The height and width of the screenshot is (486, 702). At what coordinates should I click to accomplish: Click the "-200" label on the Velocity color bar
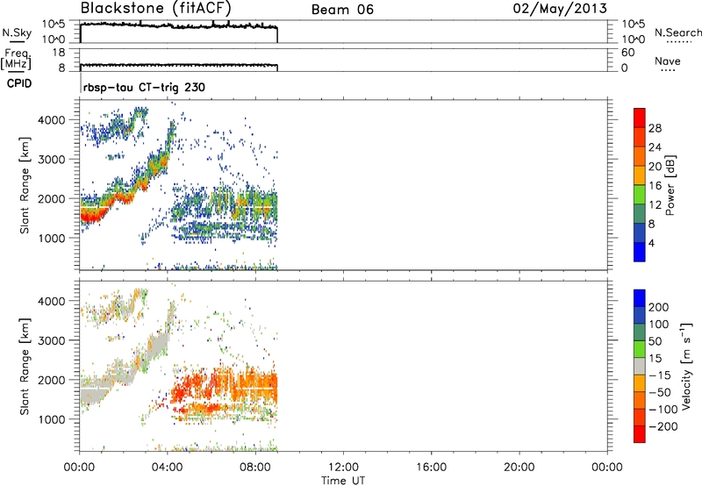663,426
